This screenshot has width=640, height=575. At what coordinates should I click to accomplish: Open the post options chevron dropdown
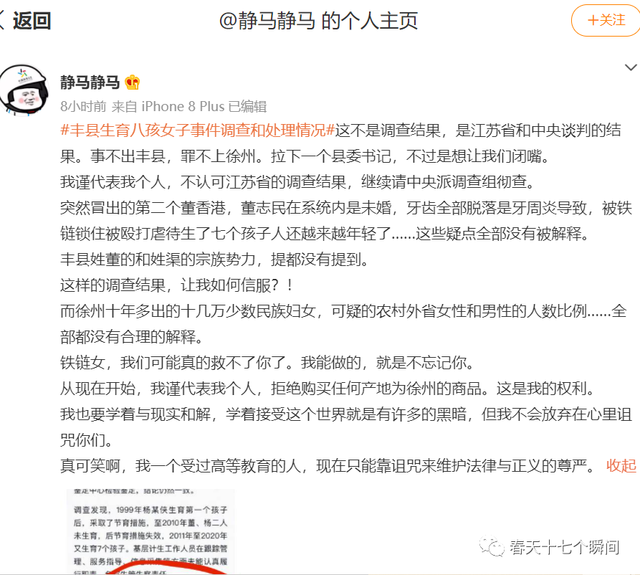coord(631,67)
